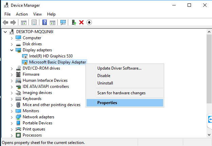Select the Intel(R) HD Graphics 530 label
Screen dimensions: 212x146
click(51, 56)
